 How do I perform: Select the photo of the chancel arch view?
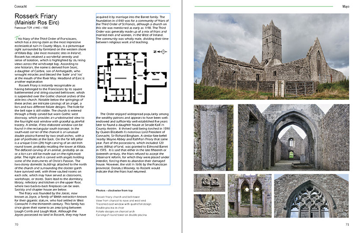pos(293,137)
